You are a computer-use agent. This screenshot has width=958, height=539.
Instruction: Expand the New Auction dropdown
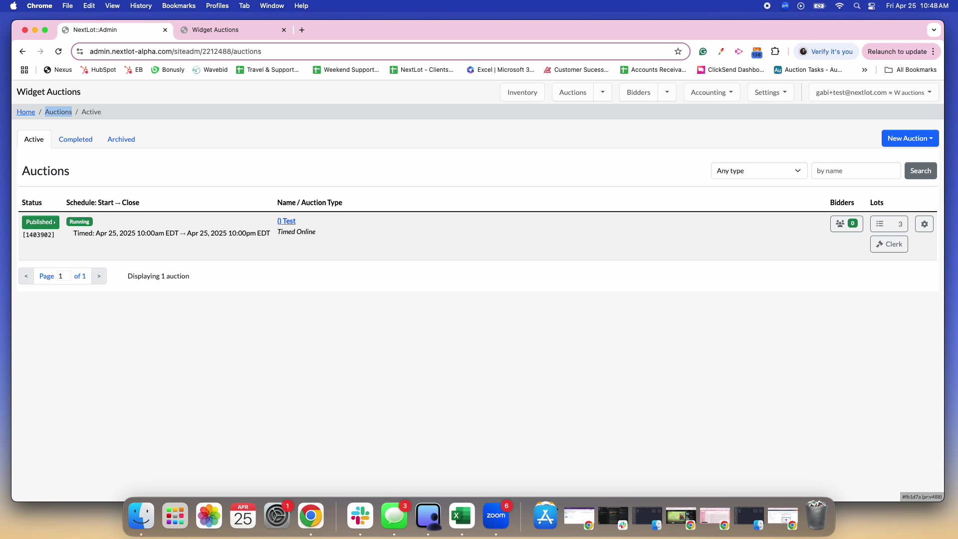point(910,138)
